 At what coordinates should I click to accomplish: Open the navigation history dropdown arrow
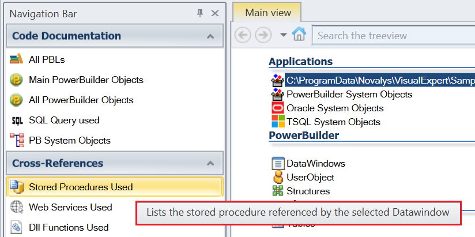coord(283,35)
